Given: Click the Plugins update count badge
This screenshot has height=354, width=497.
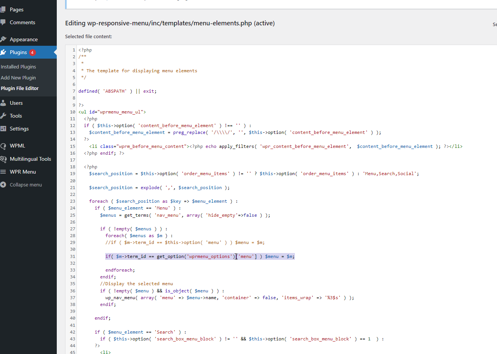Looking at the screenshot, I should tap(33, 53).
